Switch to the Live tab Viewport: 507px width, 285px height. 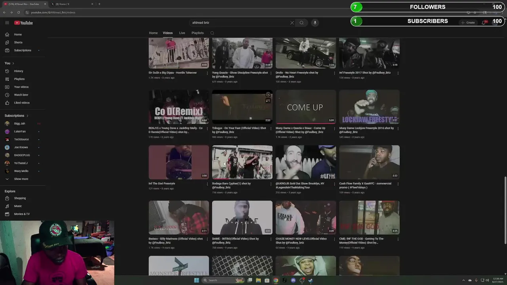click(x=182, y=33)
